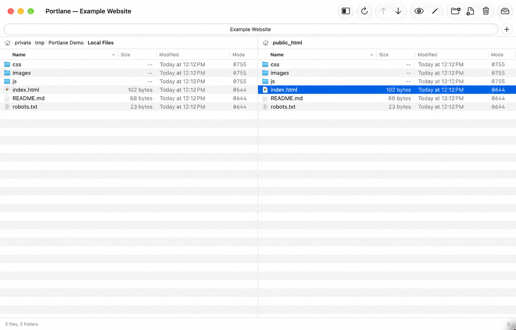Click the remote pane home icon
Screen dimensions: 516x330
click(x=265, y=43)
